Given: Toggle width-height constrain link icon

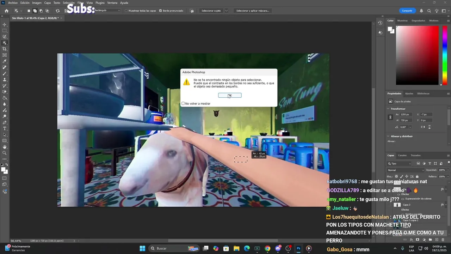Looking at the screenshot, I should coord(390,117).
